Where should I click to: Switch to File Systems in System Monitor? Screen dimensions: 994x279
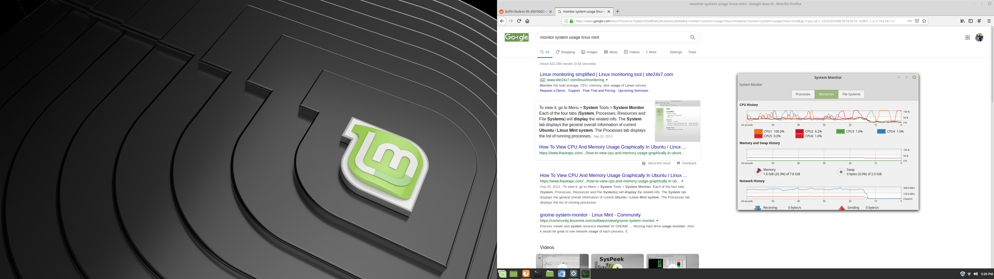851,94
